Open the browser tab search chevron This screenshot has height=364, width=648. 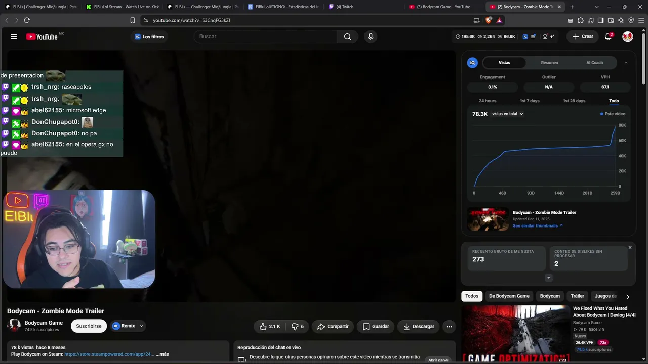point(597,7)
